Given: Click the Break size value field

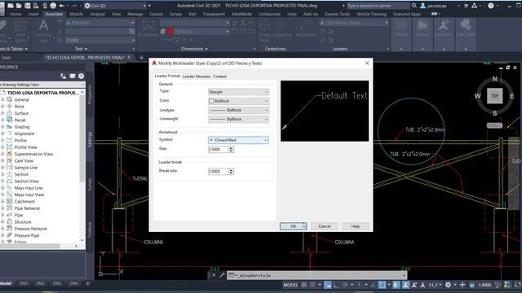Looking at the screenshot, I should pyautogui.click(x=219, y=172).
